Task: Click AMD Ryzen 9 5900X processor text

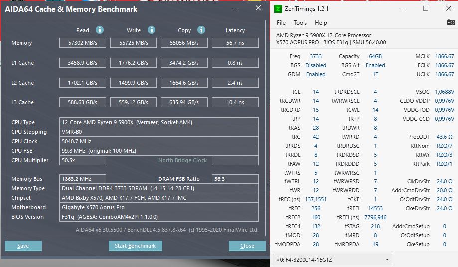Action: pos(323,35)
